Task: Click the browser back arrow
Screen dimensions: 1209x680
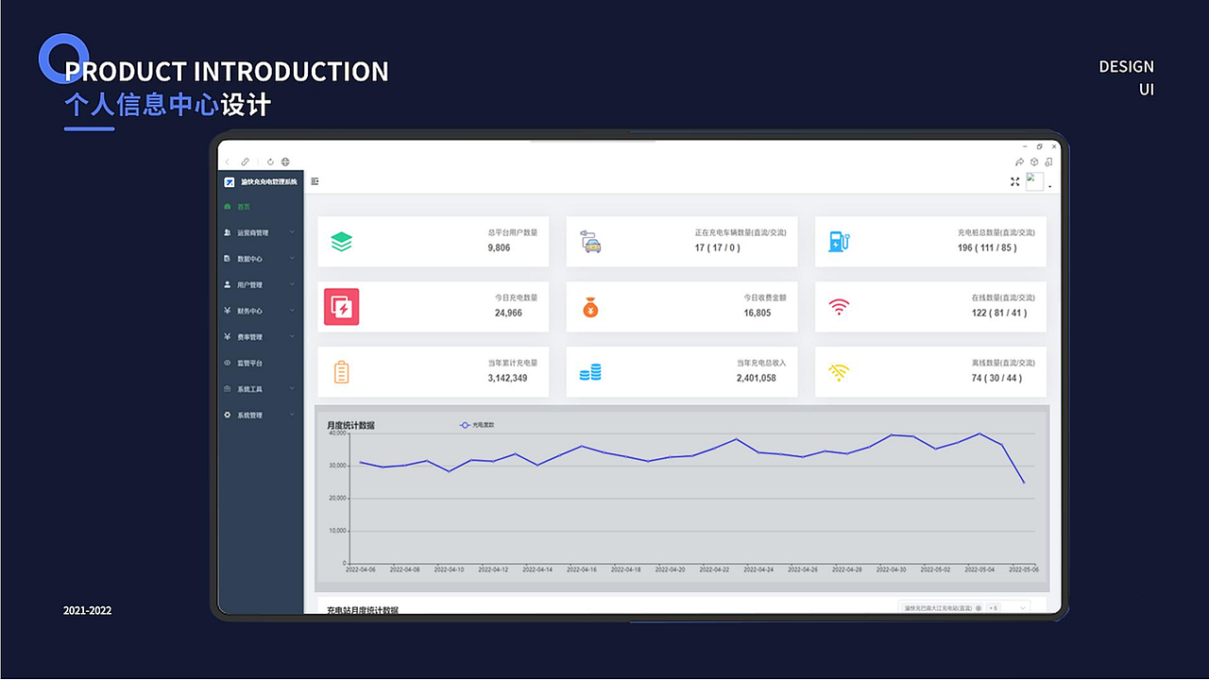Action: [227, 161]
